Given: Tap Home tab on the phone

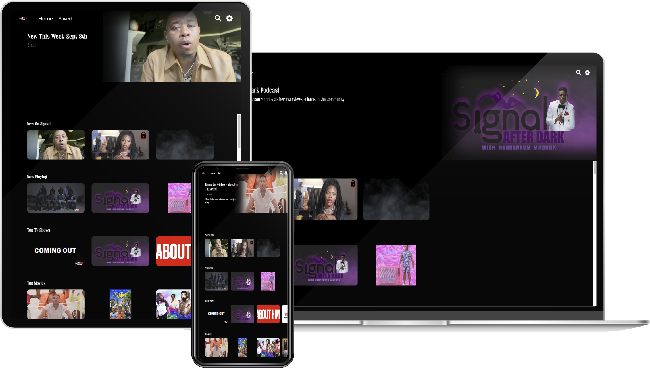Looking at the screenshot, I should (213, 173).
